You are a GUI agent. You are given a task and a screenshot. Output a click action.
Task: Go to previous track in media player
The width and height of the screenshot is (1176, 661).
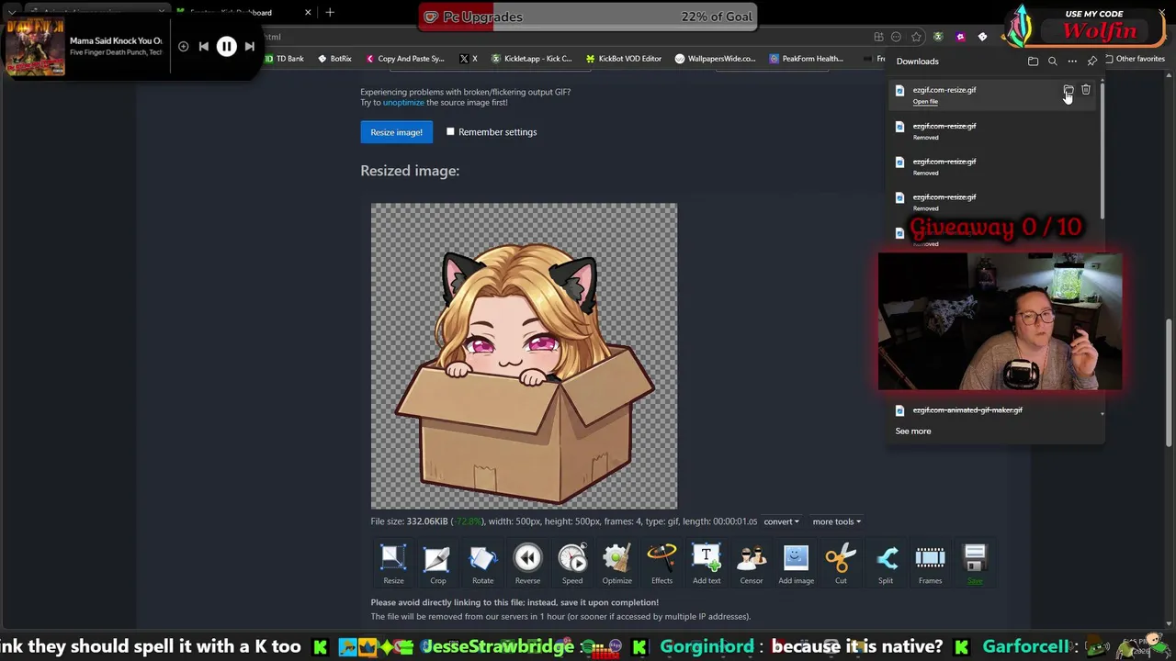(x=203, y=47)
